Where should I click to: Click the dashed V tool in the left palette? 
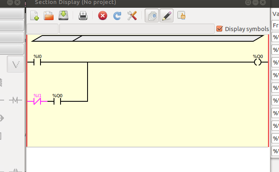coord(16,64)
